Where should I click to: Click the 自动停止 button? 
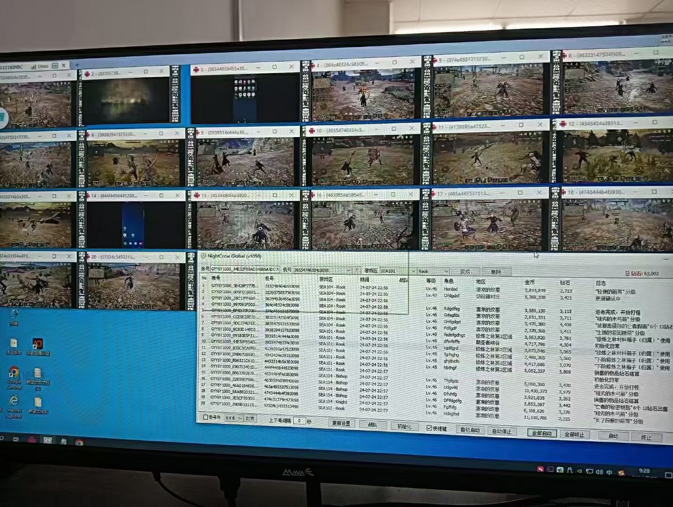[502, 431]
